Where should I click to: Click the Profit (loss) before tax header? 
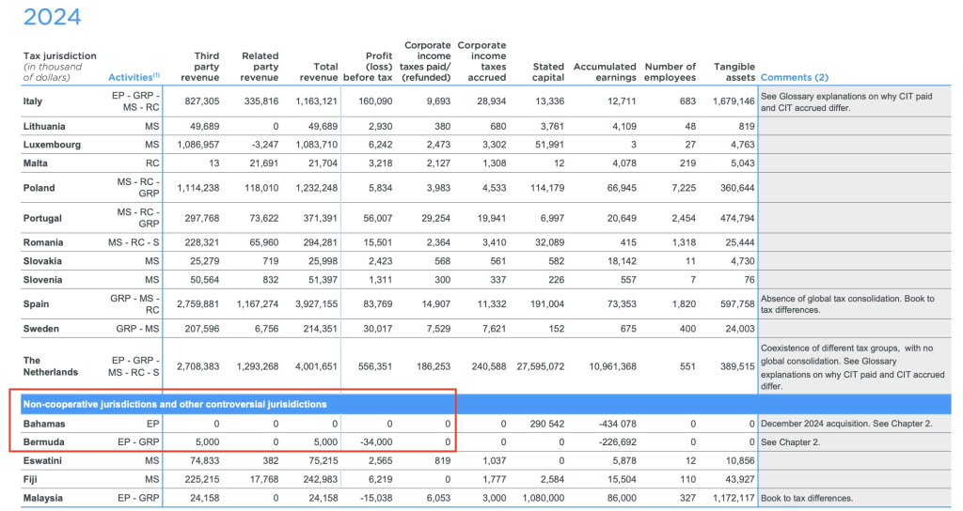pos(369,67)
